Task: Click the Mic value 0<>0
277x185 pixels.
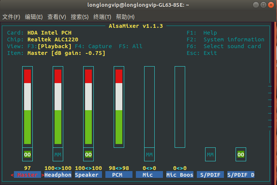Action: (x=149, y=168)
